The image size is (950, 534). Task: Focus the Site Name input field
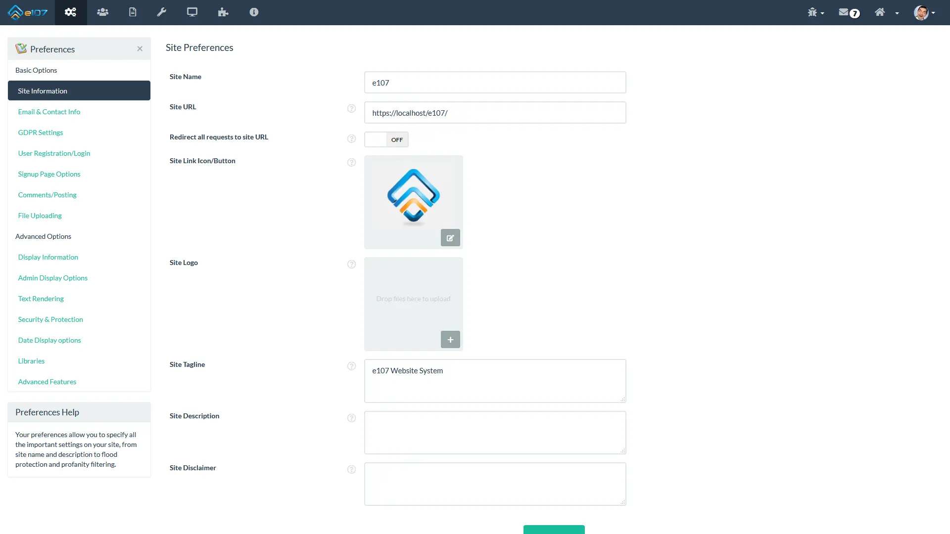(495, 83)
